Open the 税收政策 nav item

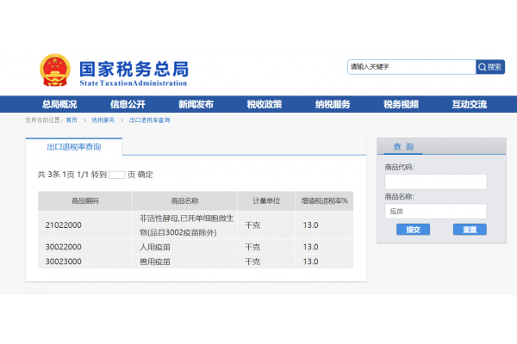pyautogui.click(x=264, y=104)
